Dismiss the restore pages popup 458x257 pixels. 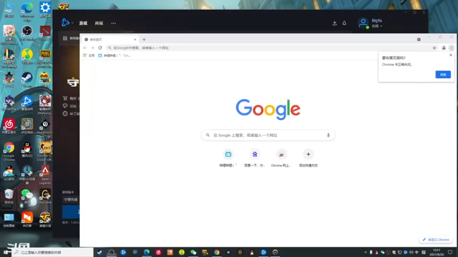(451, 55)
